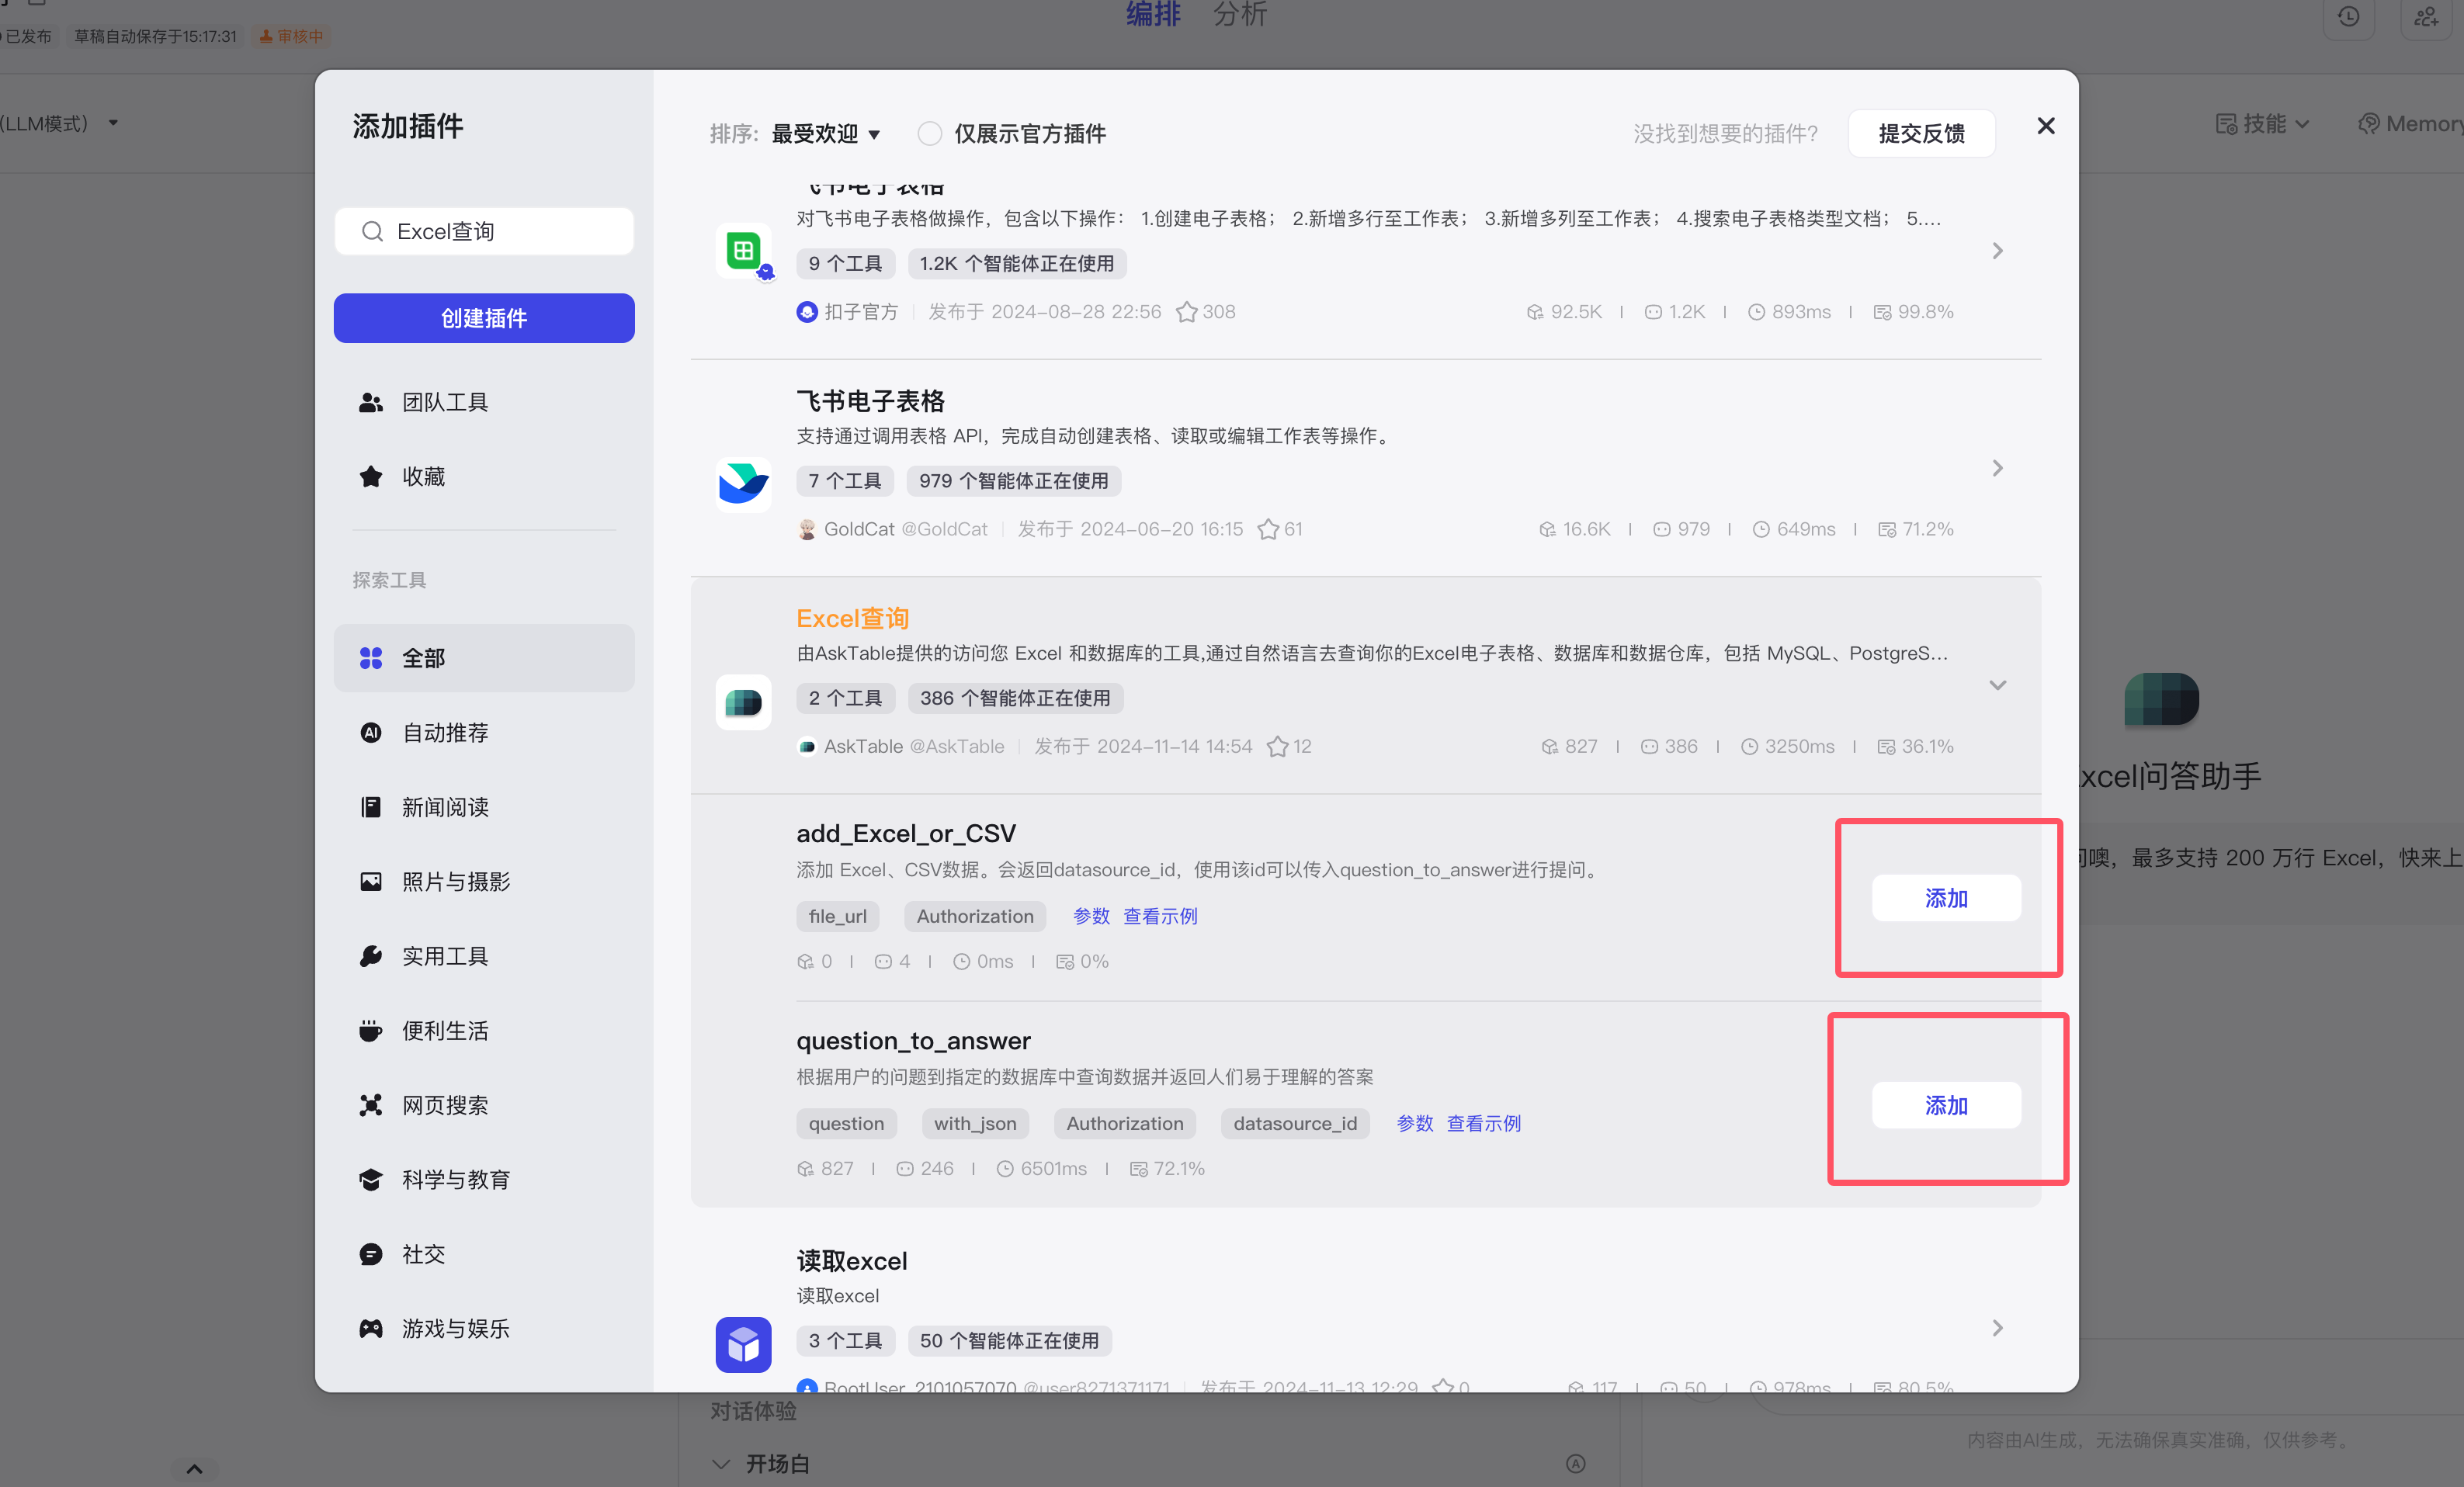The height and width of the screenshot is (1487, 2464).
Task: Click the 2 个工具 tag on Excel查询
Action: (x=845, y=698)
